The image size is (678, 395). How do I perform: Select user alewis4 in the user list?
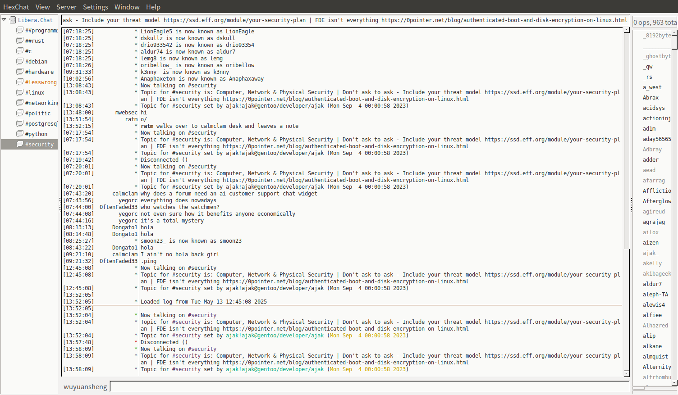tap(654, 305)
